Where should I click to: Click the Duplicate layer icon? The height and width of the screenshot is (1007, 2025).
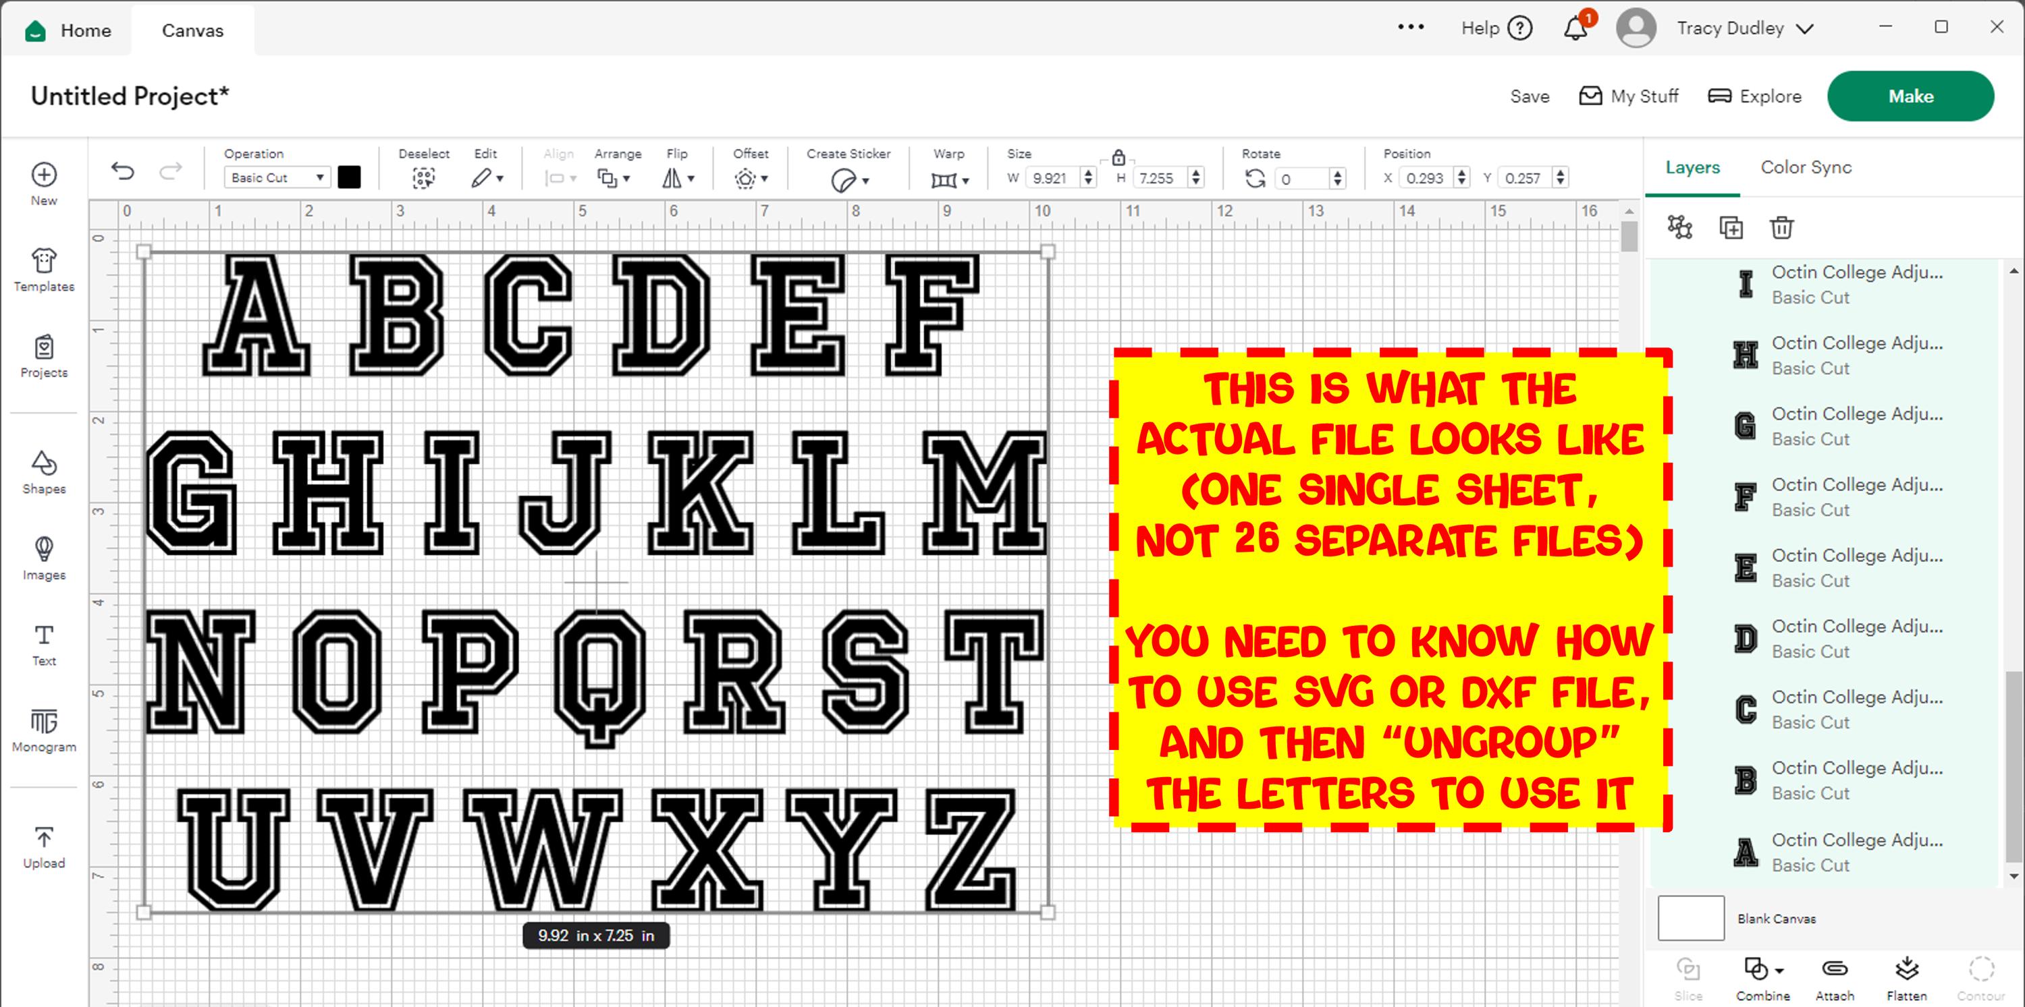click(1731, 228)
